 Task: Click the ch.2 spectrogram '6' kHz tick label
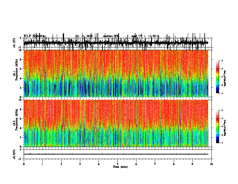(21, 119)
